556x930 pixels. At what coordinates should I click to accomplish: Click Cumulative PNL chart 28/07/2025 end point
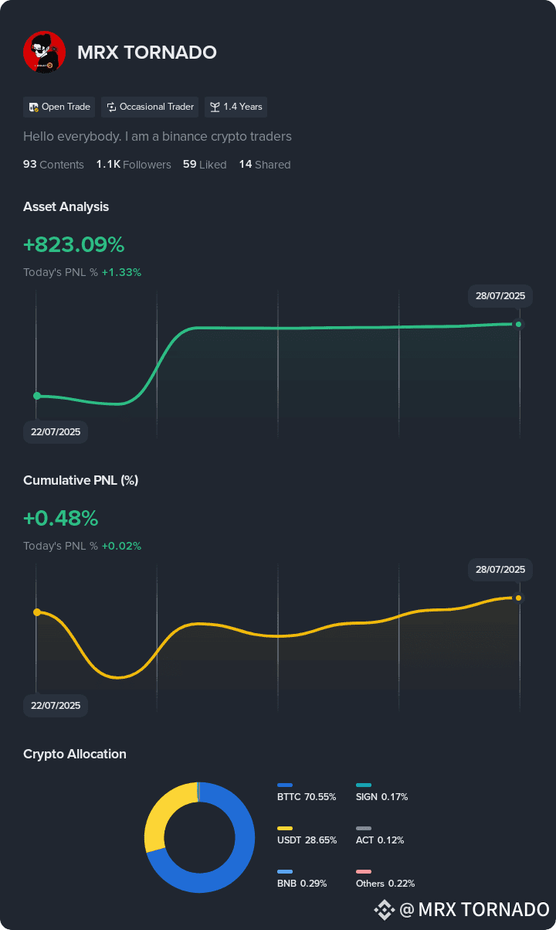pos(519,598)
